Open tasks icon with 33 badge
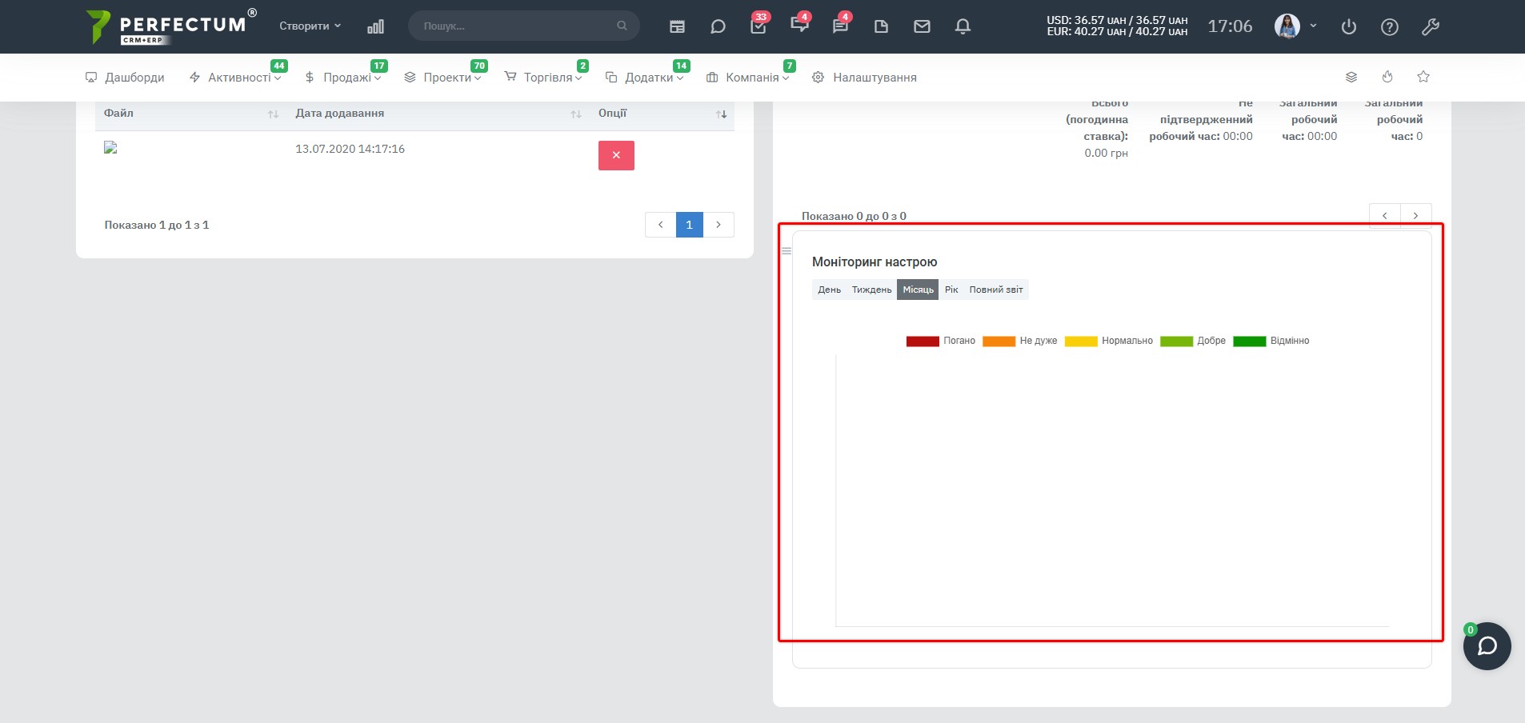 point(758,26)
